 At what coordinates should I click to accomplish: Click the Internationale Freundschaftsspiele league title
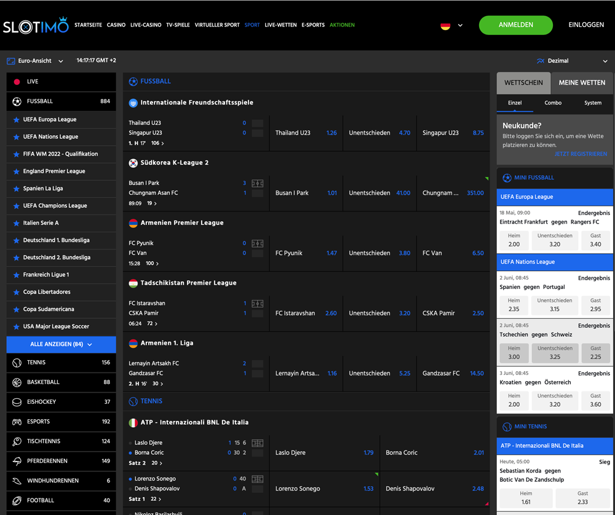pyautogui.click(x=197, y=103)
